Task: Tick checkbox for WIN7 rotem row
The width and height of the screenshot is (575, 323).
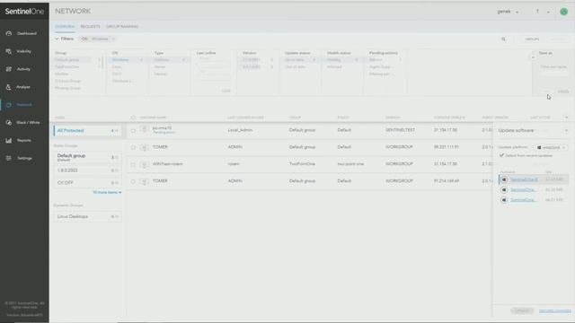Action: click(133, 164)
